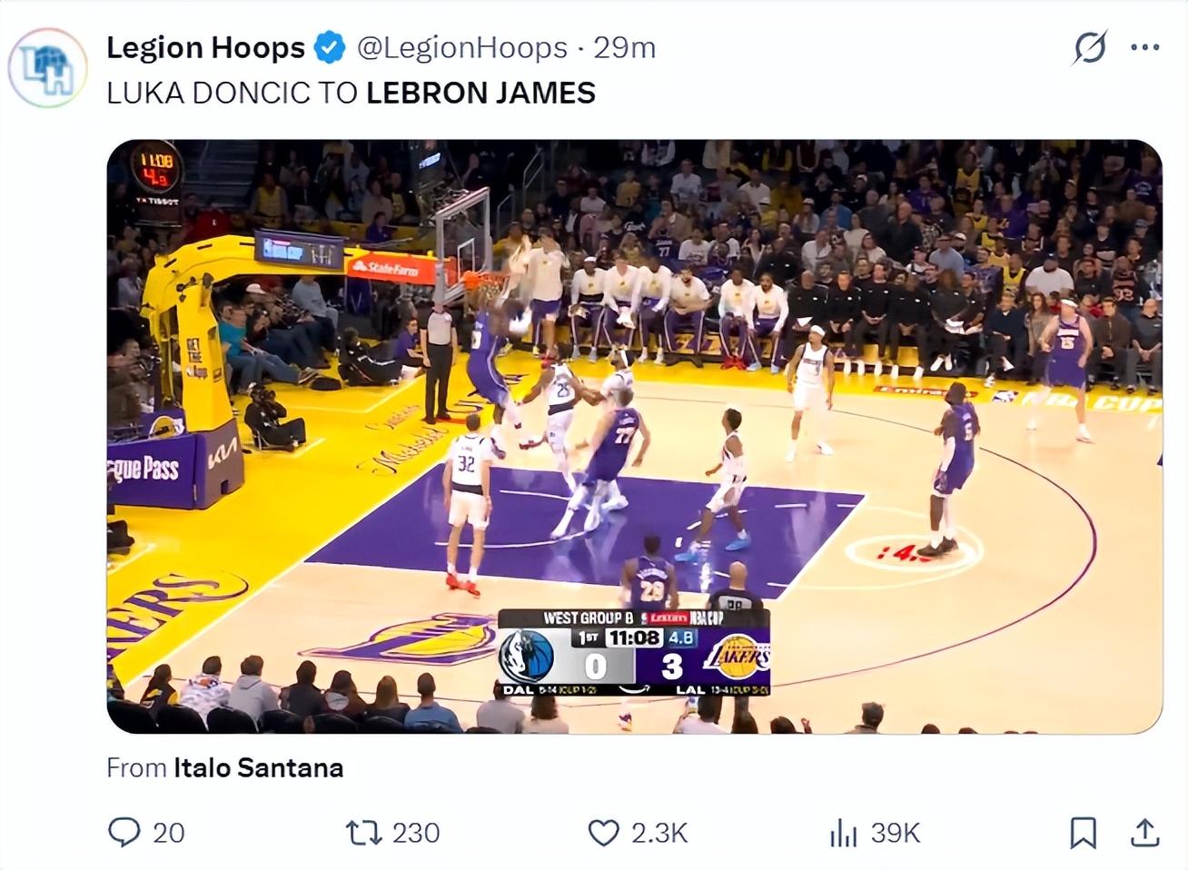Play the Lakers vs Mavericks video
This screenshot has height=870, width=1188.
pyautogui.click(x=634, y=436)
